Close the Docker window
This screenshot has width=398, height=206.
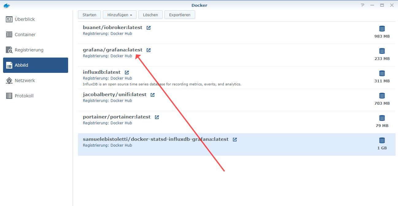tap(392, 5)
